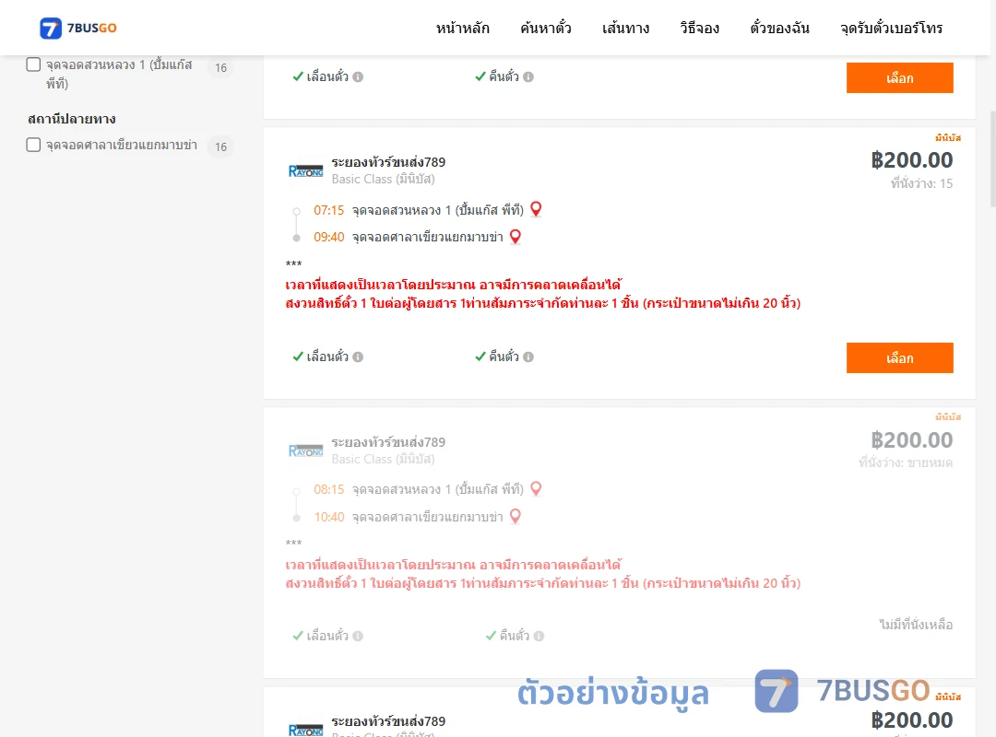Check the จุดจอดสวนหลวง 1 station filter checkbox

point(34,64)
